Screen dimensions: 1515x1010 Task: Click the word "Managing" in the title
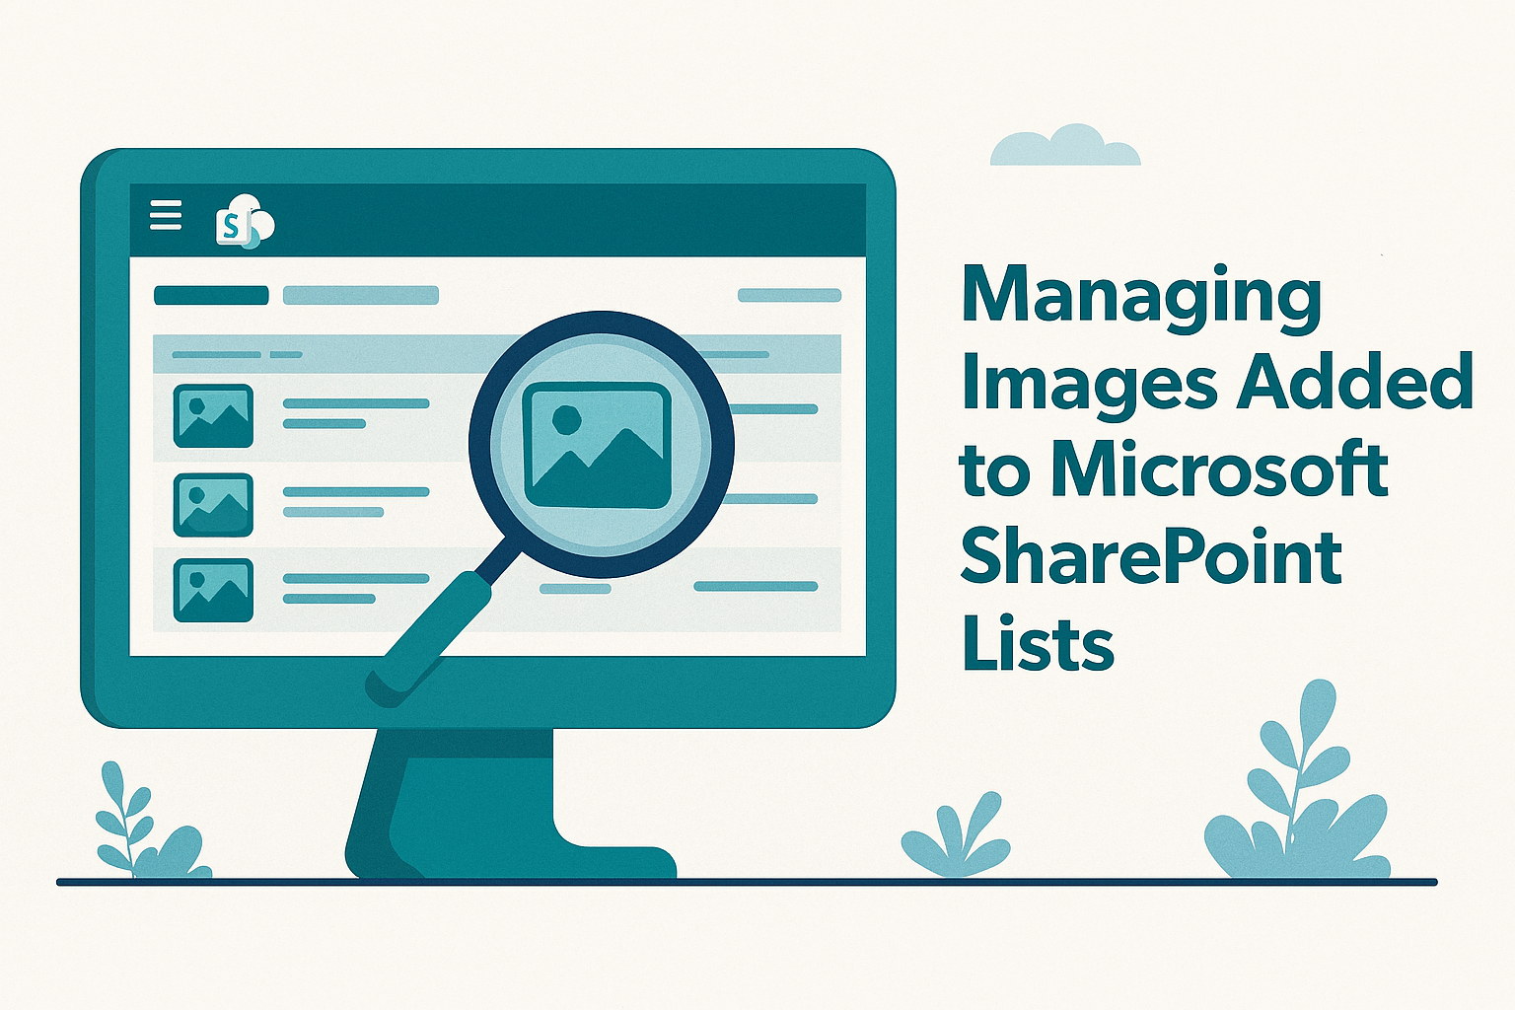click(1141, 295)
